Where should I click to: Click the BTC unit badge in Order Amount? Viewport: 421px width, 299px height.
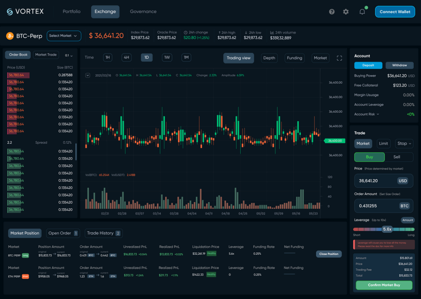coord(405,206)
